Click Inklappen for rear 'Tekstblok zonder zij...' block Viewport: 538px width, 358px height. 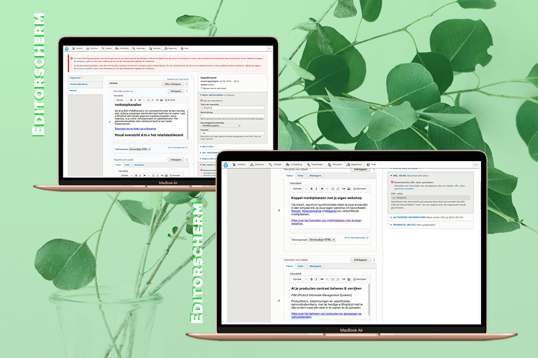[x=175, y=91]
